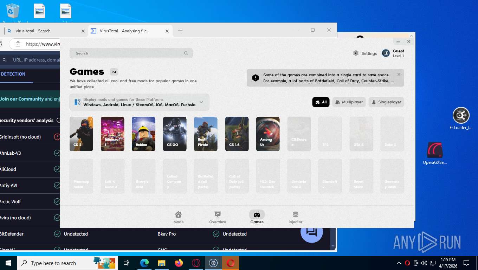Close the VirusTotal Analysing file tab
This screenshot has height=270, width=478.
point(167,31)
